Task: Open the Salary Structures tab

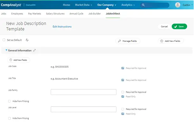Action: 55,14
